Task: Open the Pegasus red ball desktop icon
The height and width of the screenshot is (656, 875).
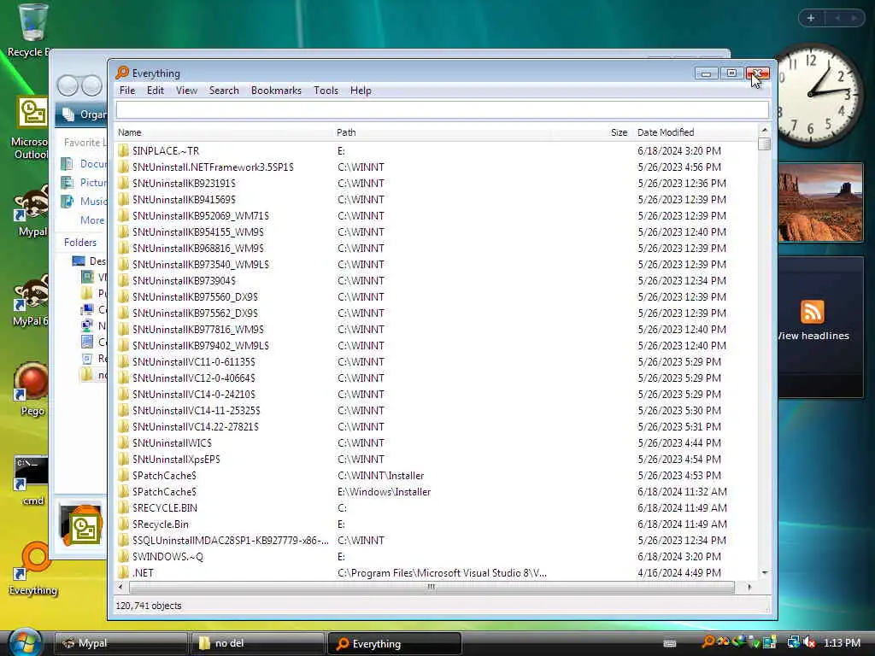Action: coord(32,389)
